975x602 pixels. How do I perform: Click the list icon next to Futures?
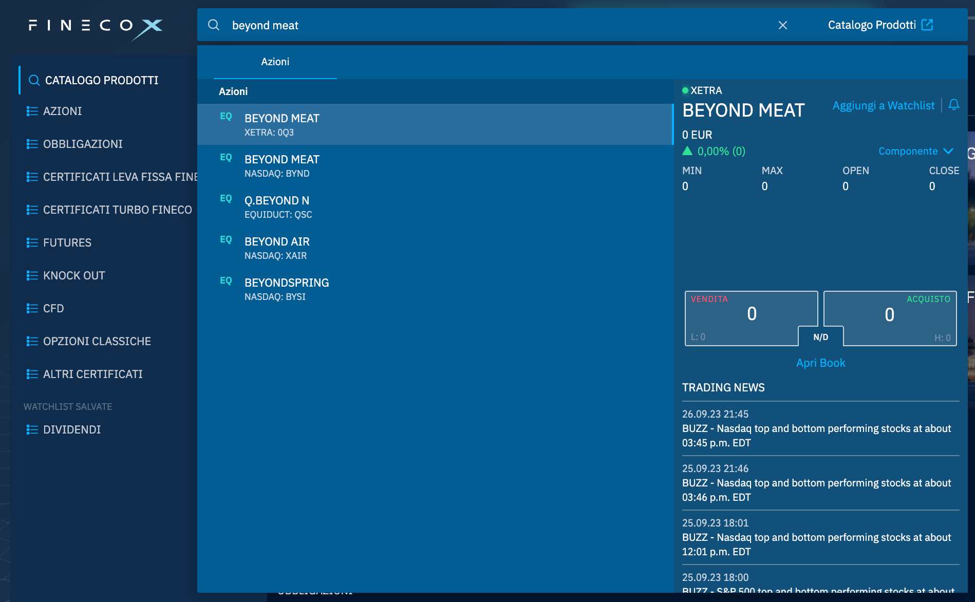[32, 242]
